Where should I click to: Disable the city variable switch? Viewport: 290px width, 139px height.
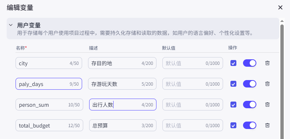point(249,63)
